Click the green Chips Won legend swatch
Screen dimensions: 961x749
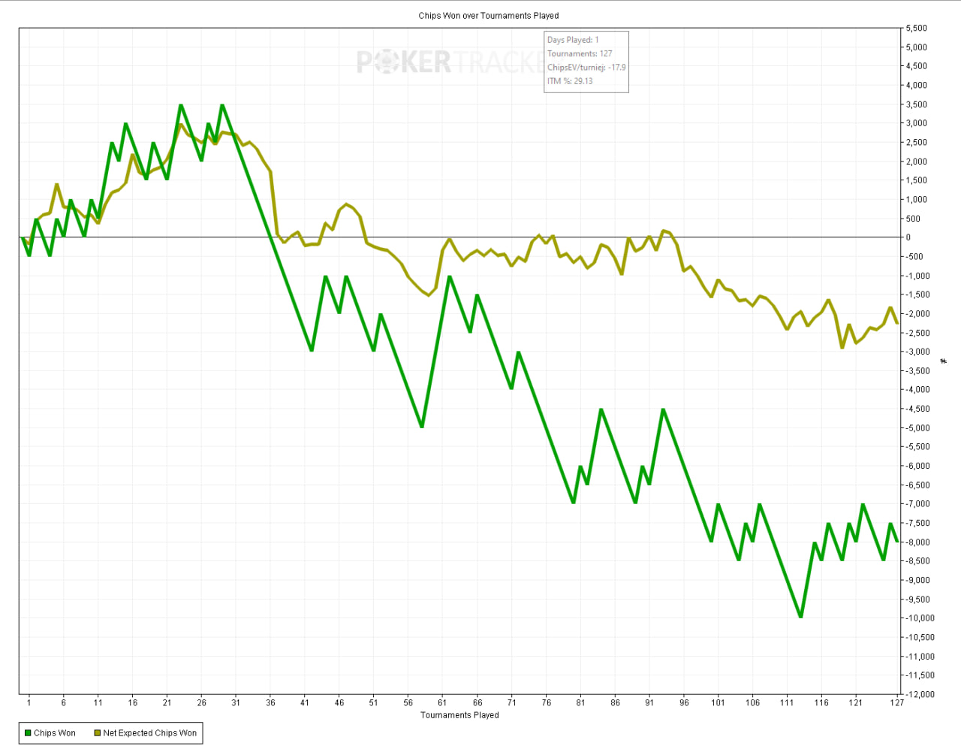(x=28, y=733)
